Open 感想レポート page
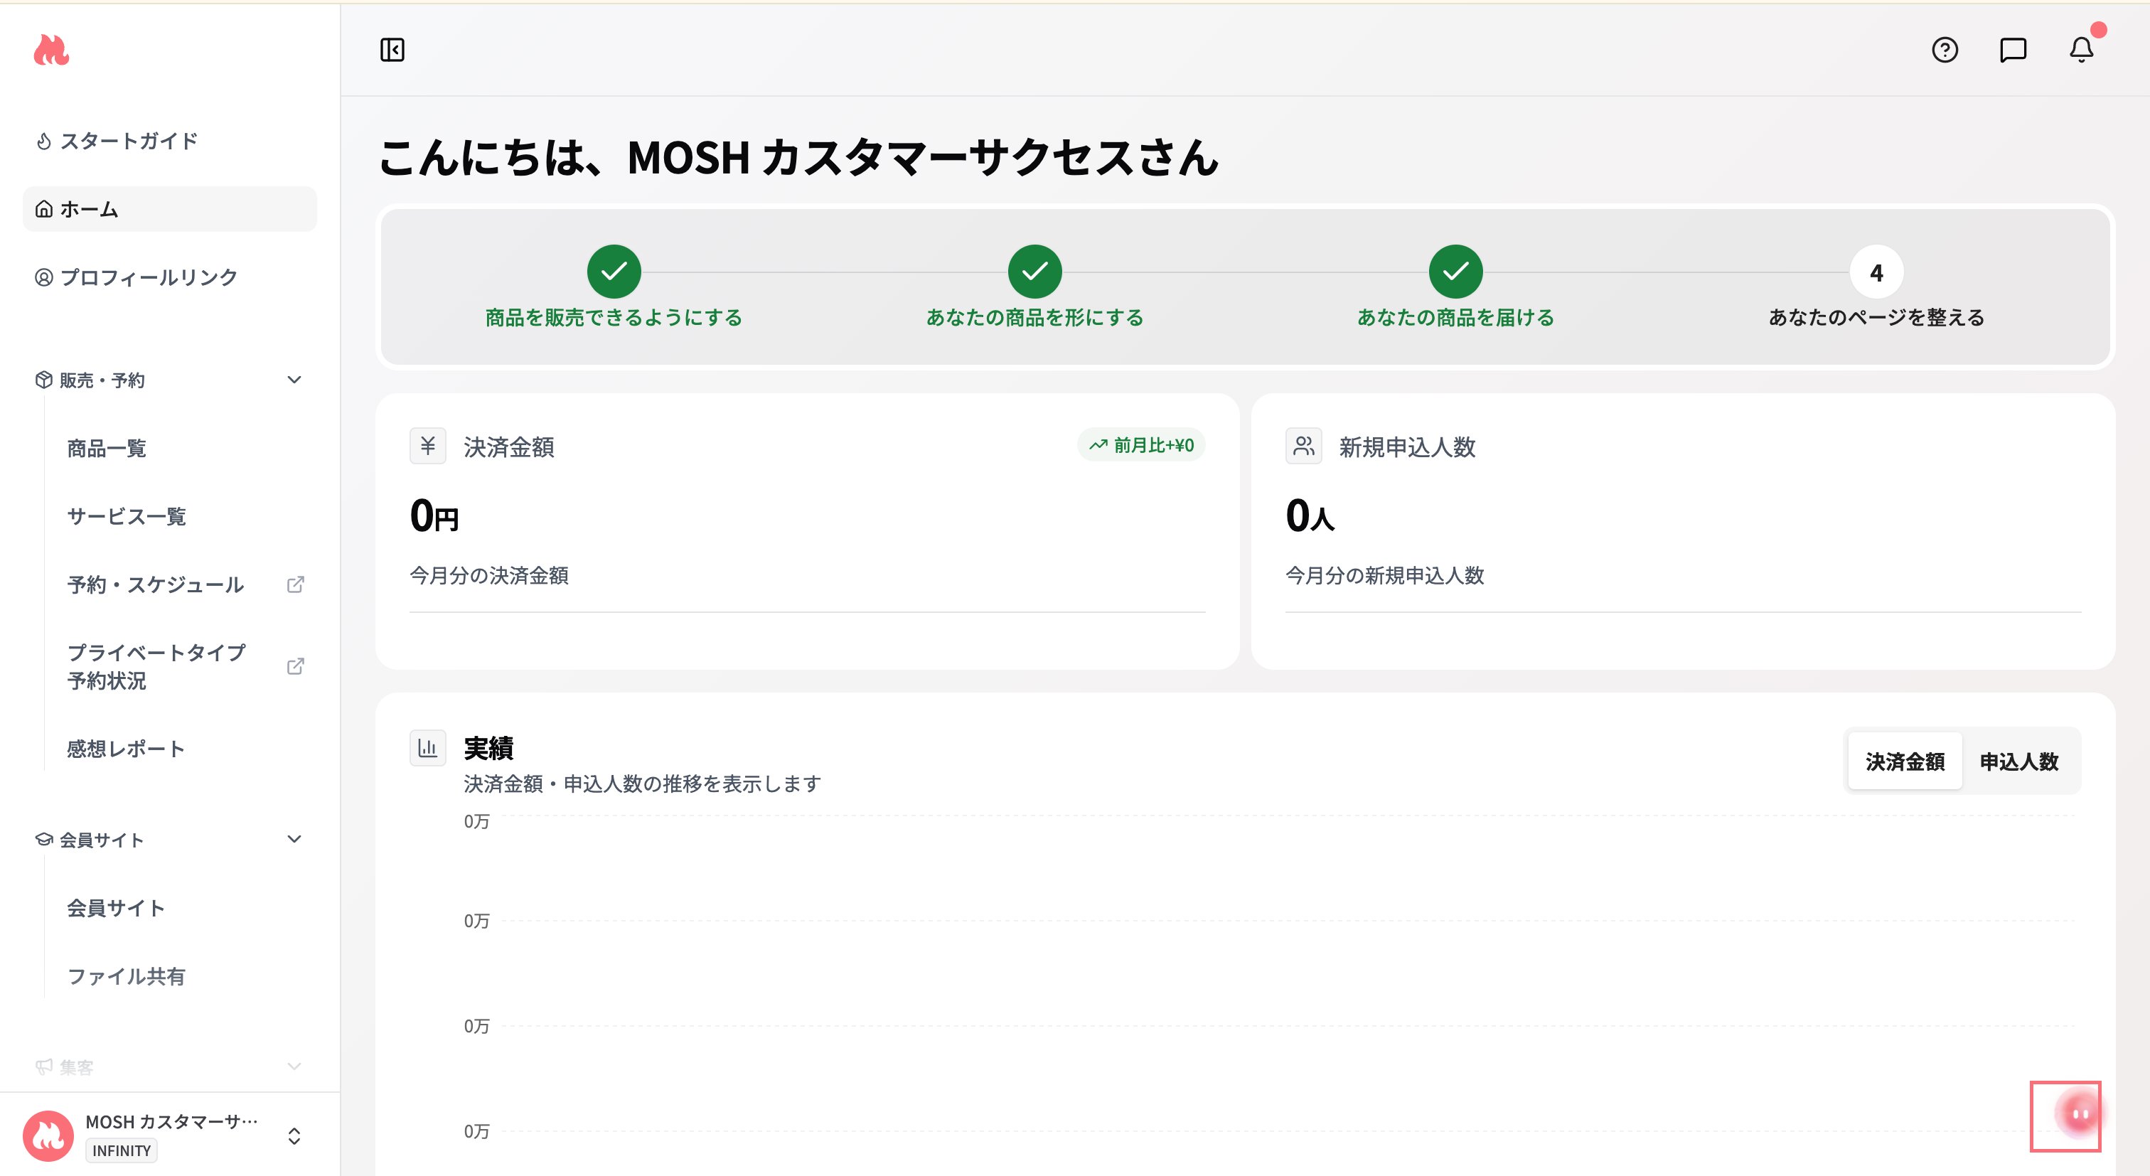This screenshot has width=2150, height=1176. coord(125,749)
